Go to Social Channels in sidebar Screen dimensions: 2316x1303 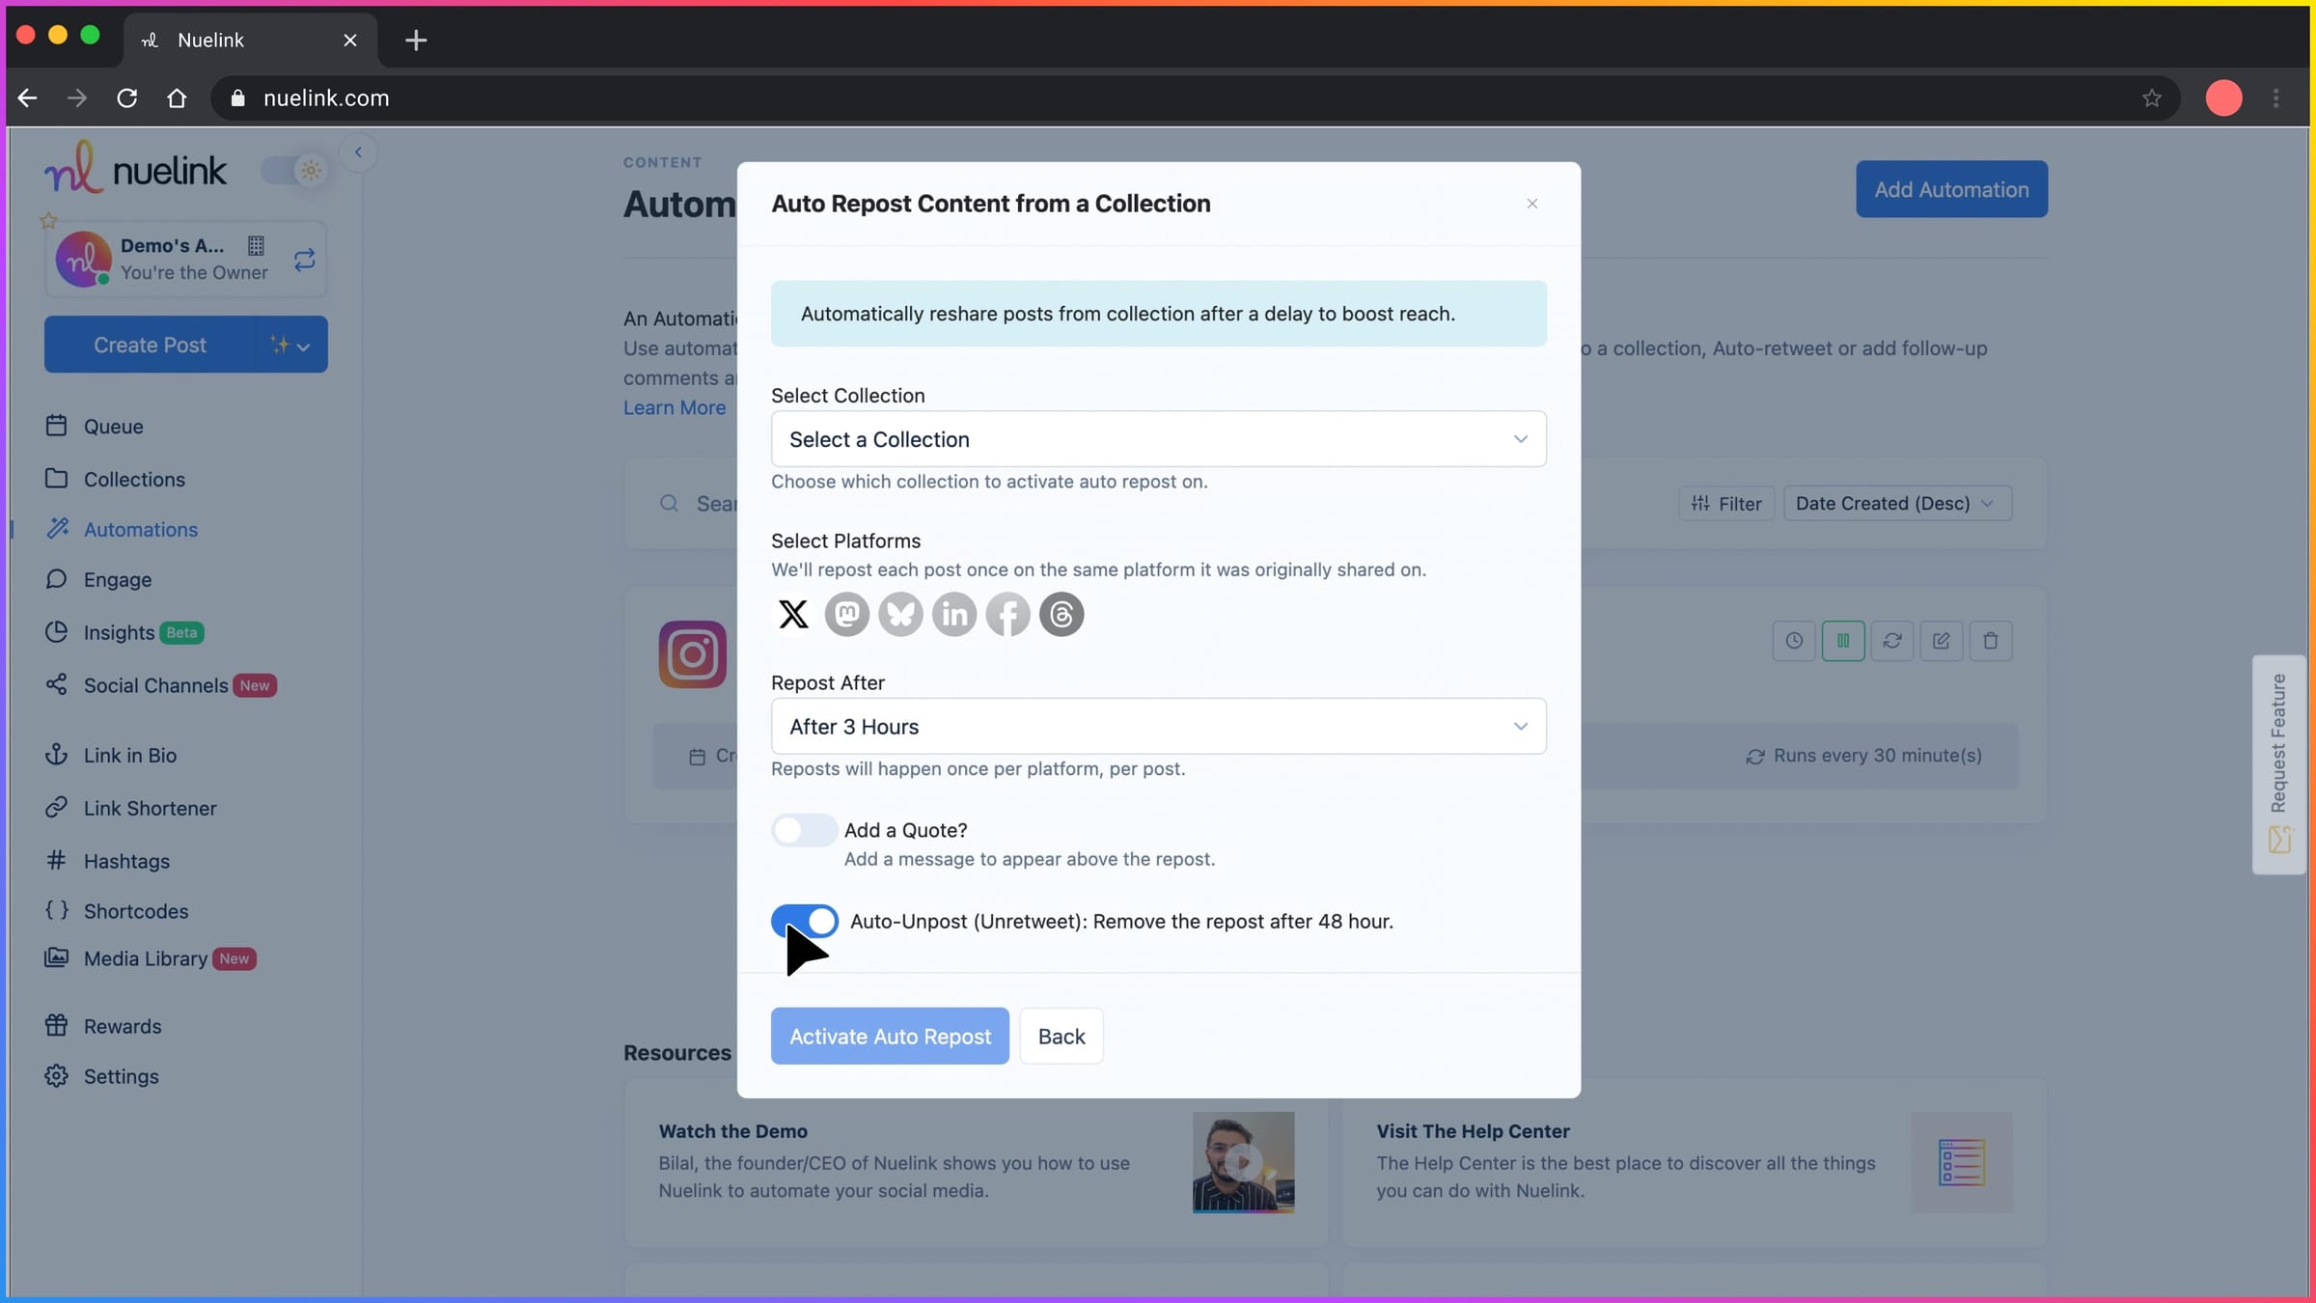[x=154, y=685]
